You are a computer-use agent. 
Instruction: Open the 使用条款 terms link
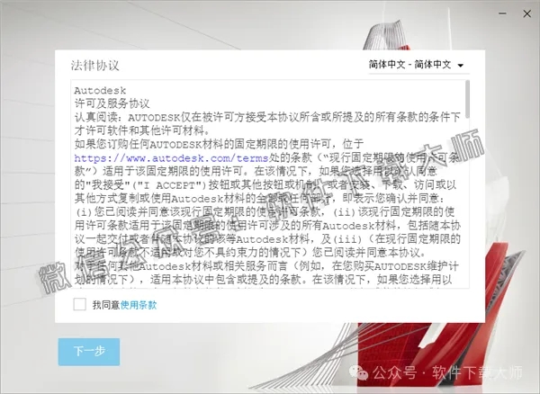click(x=139, y=305)
